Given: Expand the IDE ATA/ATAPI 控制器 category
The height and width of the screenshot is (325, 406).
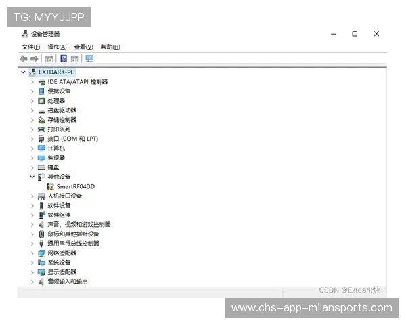Looking at the screenshot, I should [x=32, y=82].
